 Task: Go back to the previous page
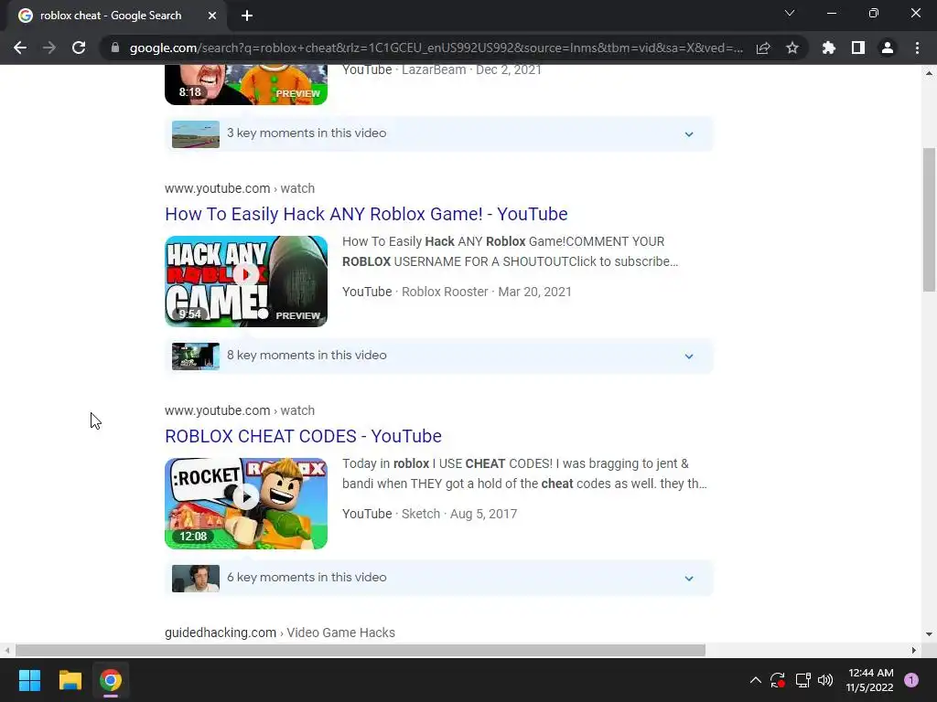[x=20, y=48]
